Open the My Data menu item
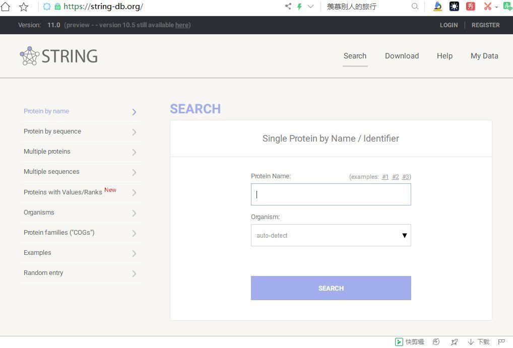513x348 pixels. (484, 56)
